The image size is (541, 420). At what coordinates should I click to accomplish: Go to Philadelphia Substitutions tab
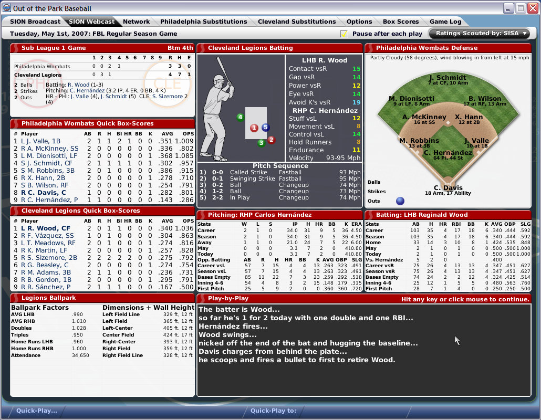tap(203, 22)
